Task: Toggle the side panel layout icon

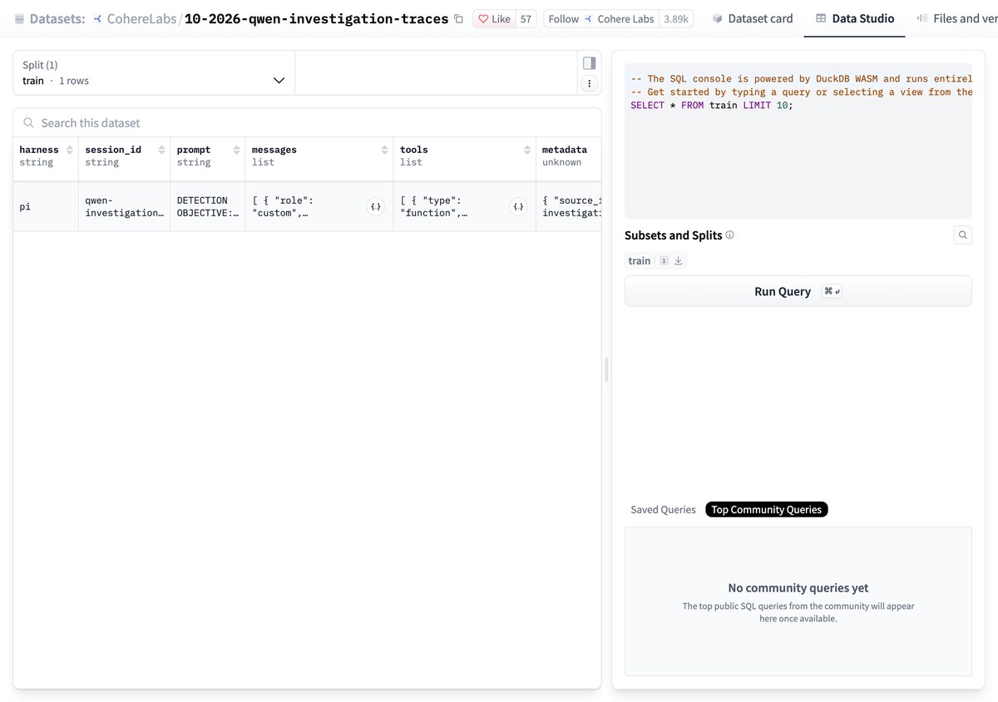Action: [589, 63]
